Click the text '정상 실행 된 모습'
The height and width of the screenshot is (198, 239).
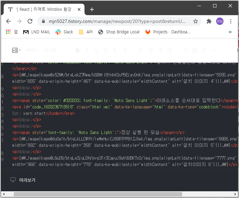click(140, 132)
